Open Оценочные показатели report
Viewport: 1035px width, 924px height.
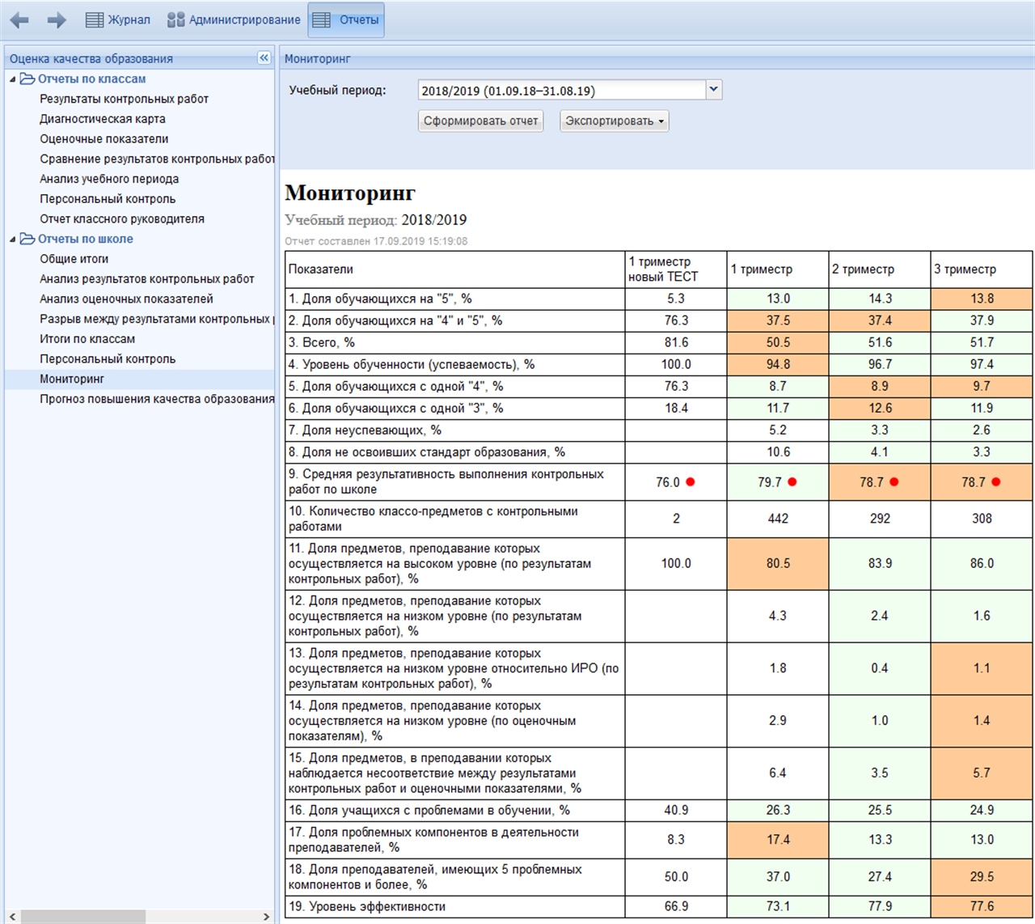104,138
